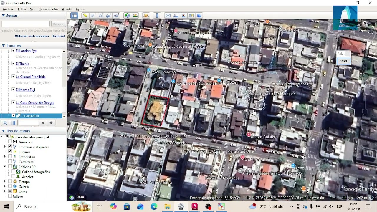377x212 pixels.
Task: Add a placemark with the pushpin tool
Action: [85, 16]
